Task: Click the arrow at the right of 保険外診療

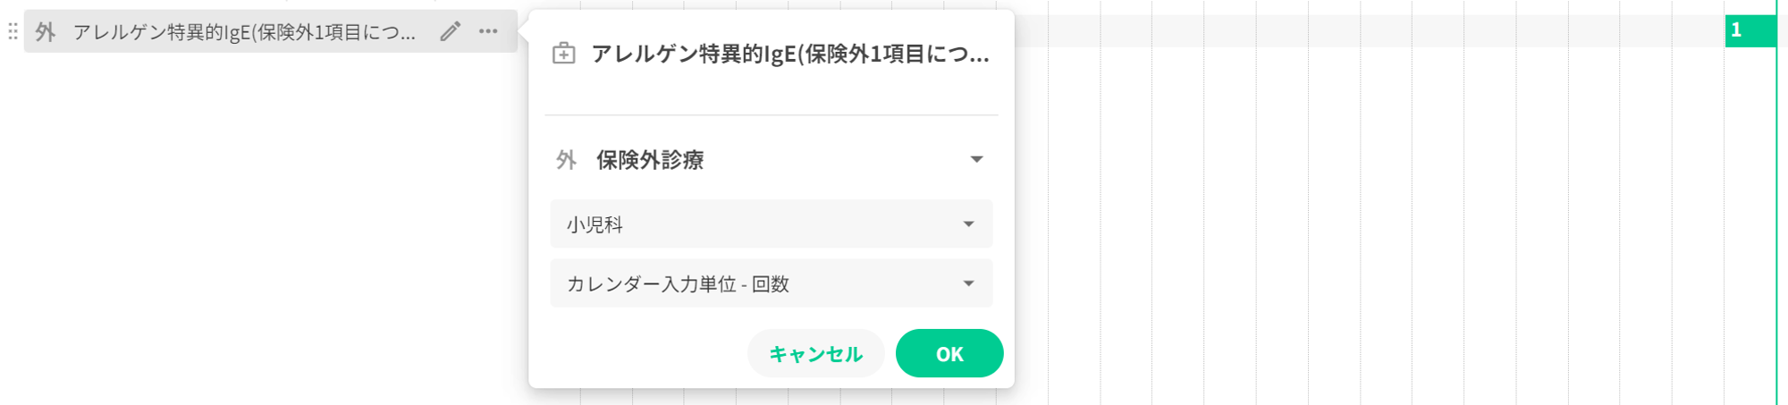Action: pos(976,160)
